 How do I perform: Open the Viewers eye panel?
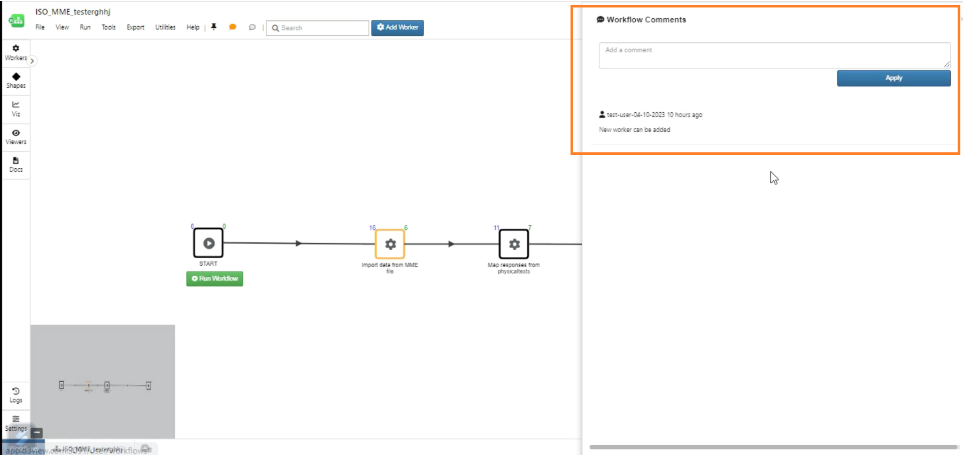[16, 137]
